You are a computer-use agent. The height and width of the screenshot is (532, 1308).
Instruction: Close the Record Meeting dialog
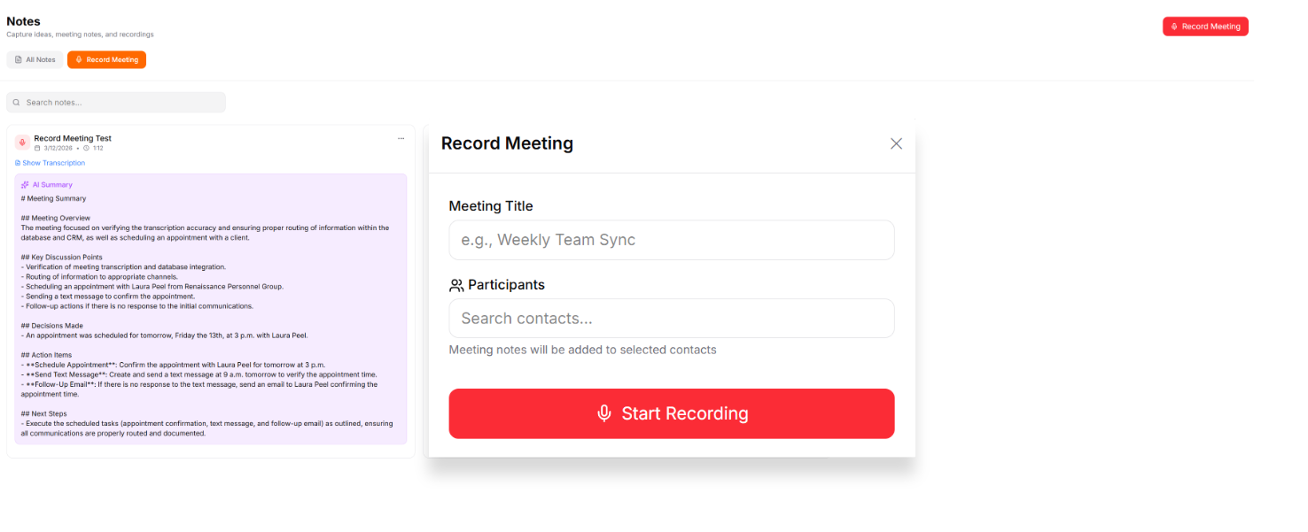point(896,143)
